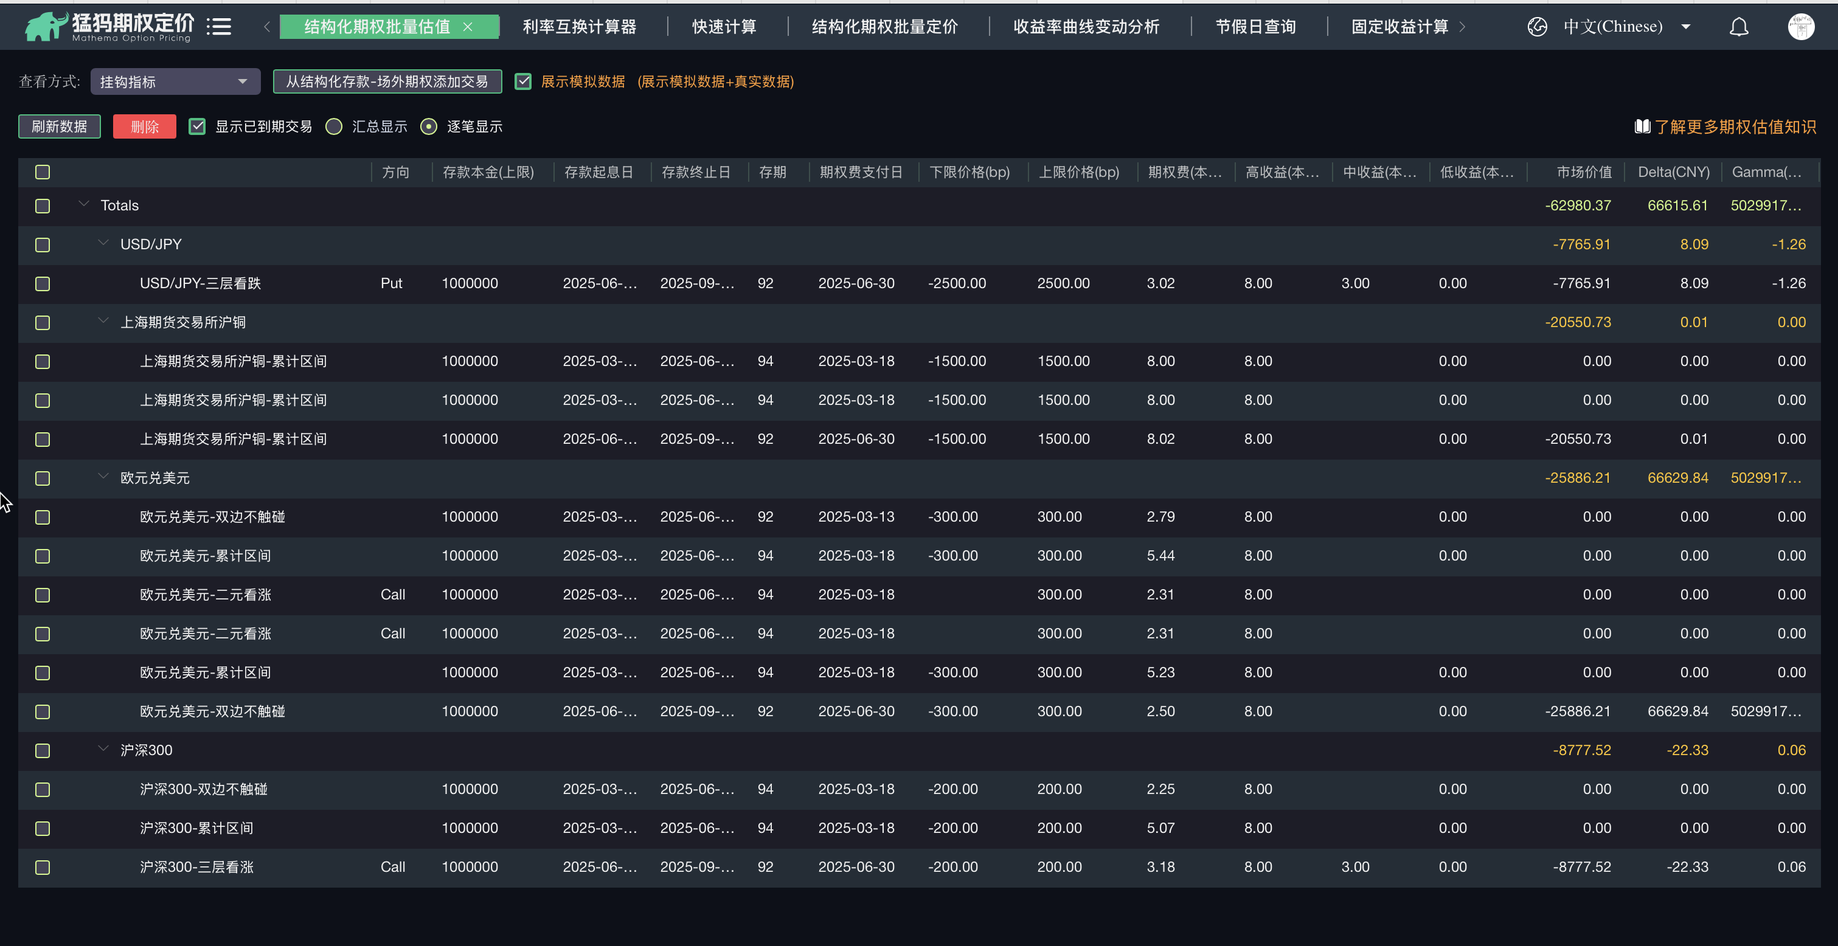Image resolution: width=1838 pixels, height=946 pixels.
Task: Select the 汇总显示 radio option
Action: [x=334, y=127]
